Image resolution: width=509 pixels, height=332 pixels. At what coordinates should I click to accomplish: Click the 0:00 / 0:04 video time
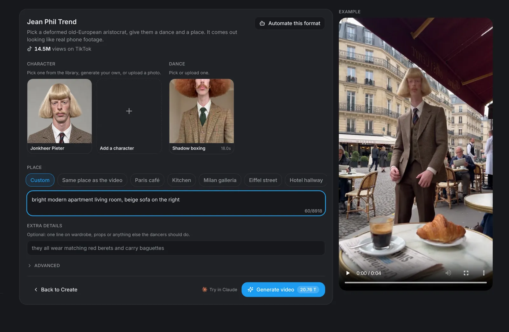tap(369, 273)
